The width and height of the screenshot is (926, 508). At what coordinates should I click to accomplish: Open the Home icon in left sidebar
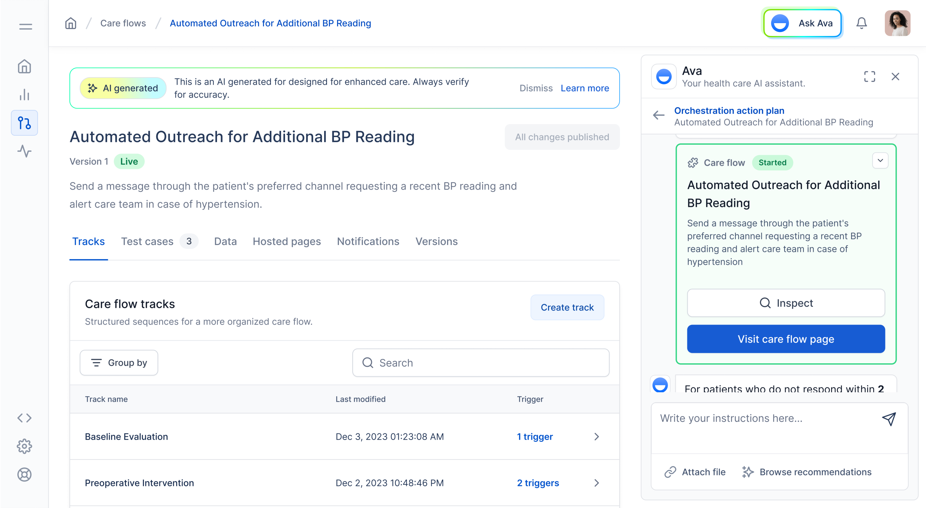(x=24, y=67)
